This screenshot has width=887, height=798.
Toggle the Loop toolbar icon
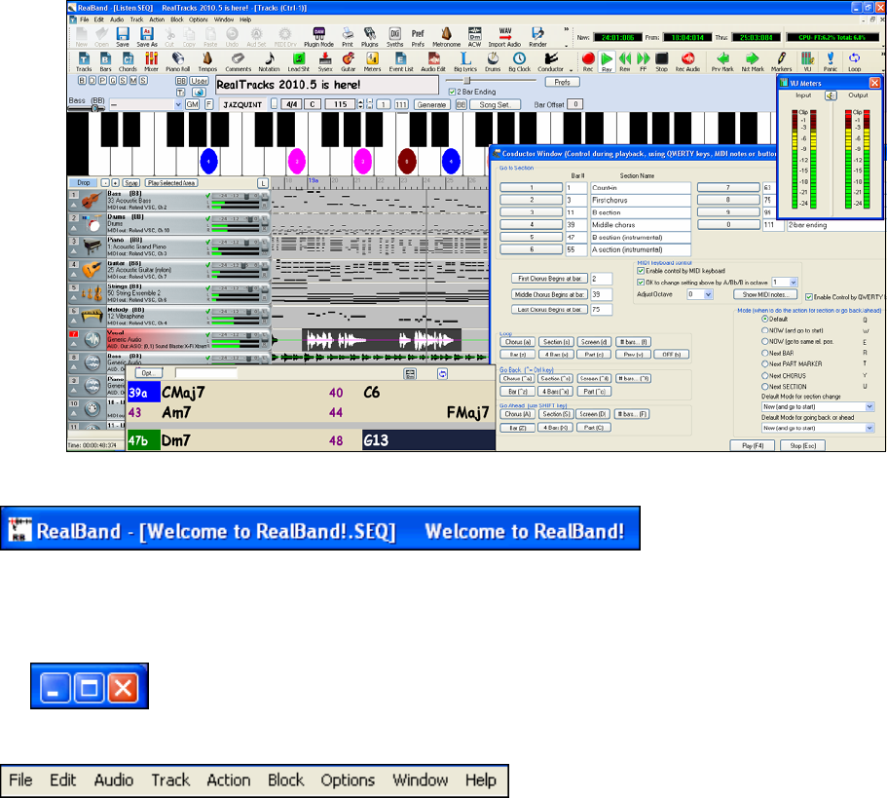[854, 61]
